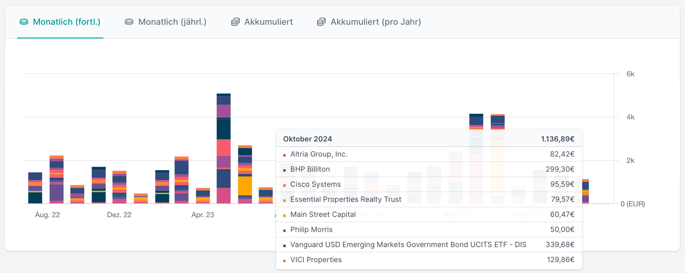Click the Oktober 2024 bar at far right
Image resolution: width=685 pixels, height=273 pixels.
586,192
